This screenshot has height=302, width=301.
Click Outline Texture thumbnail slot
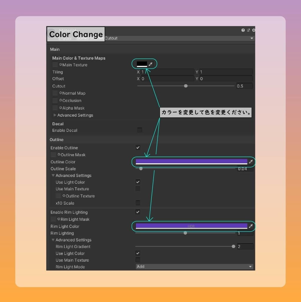(x=58, y=196)
